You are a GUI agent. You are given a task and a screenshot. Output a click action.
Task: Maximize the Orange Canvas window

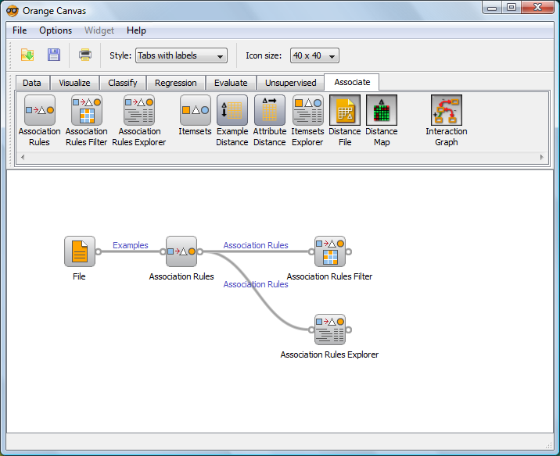512,8
